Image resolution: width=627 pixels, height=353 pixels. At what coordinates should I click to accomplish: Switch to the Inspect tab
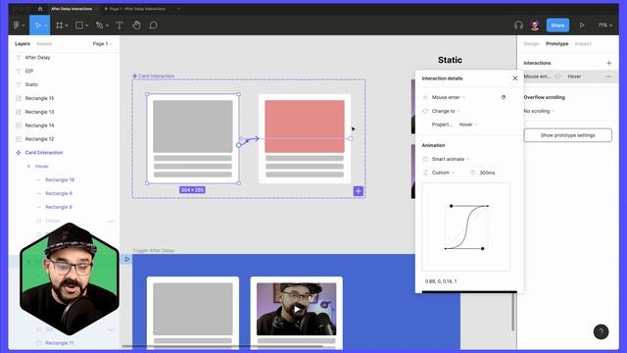click(x=583, y=43)
